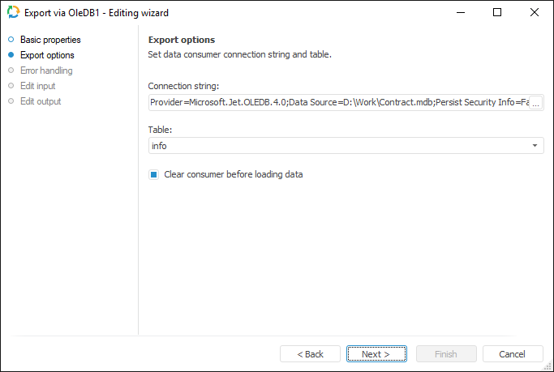Toggle Clear consumer before loading data checkbox
The height and width of the screenshot is (372, 554).
point(153,174)
